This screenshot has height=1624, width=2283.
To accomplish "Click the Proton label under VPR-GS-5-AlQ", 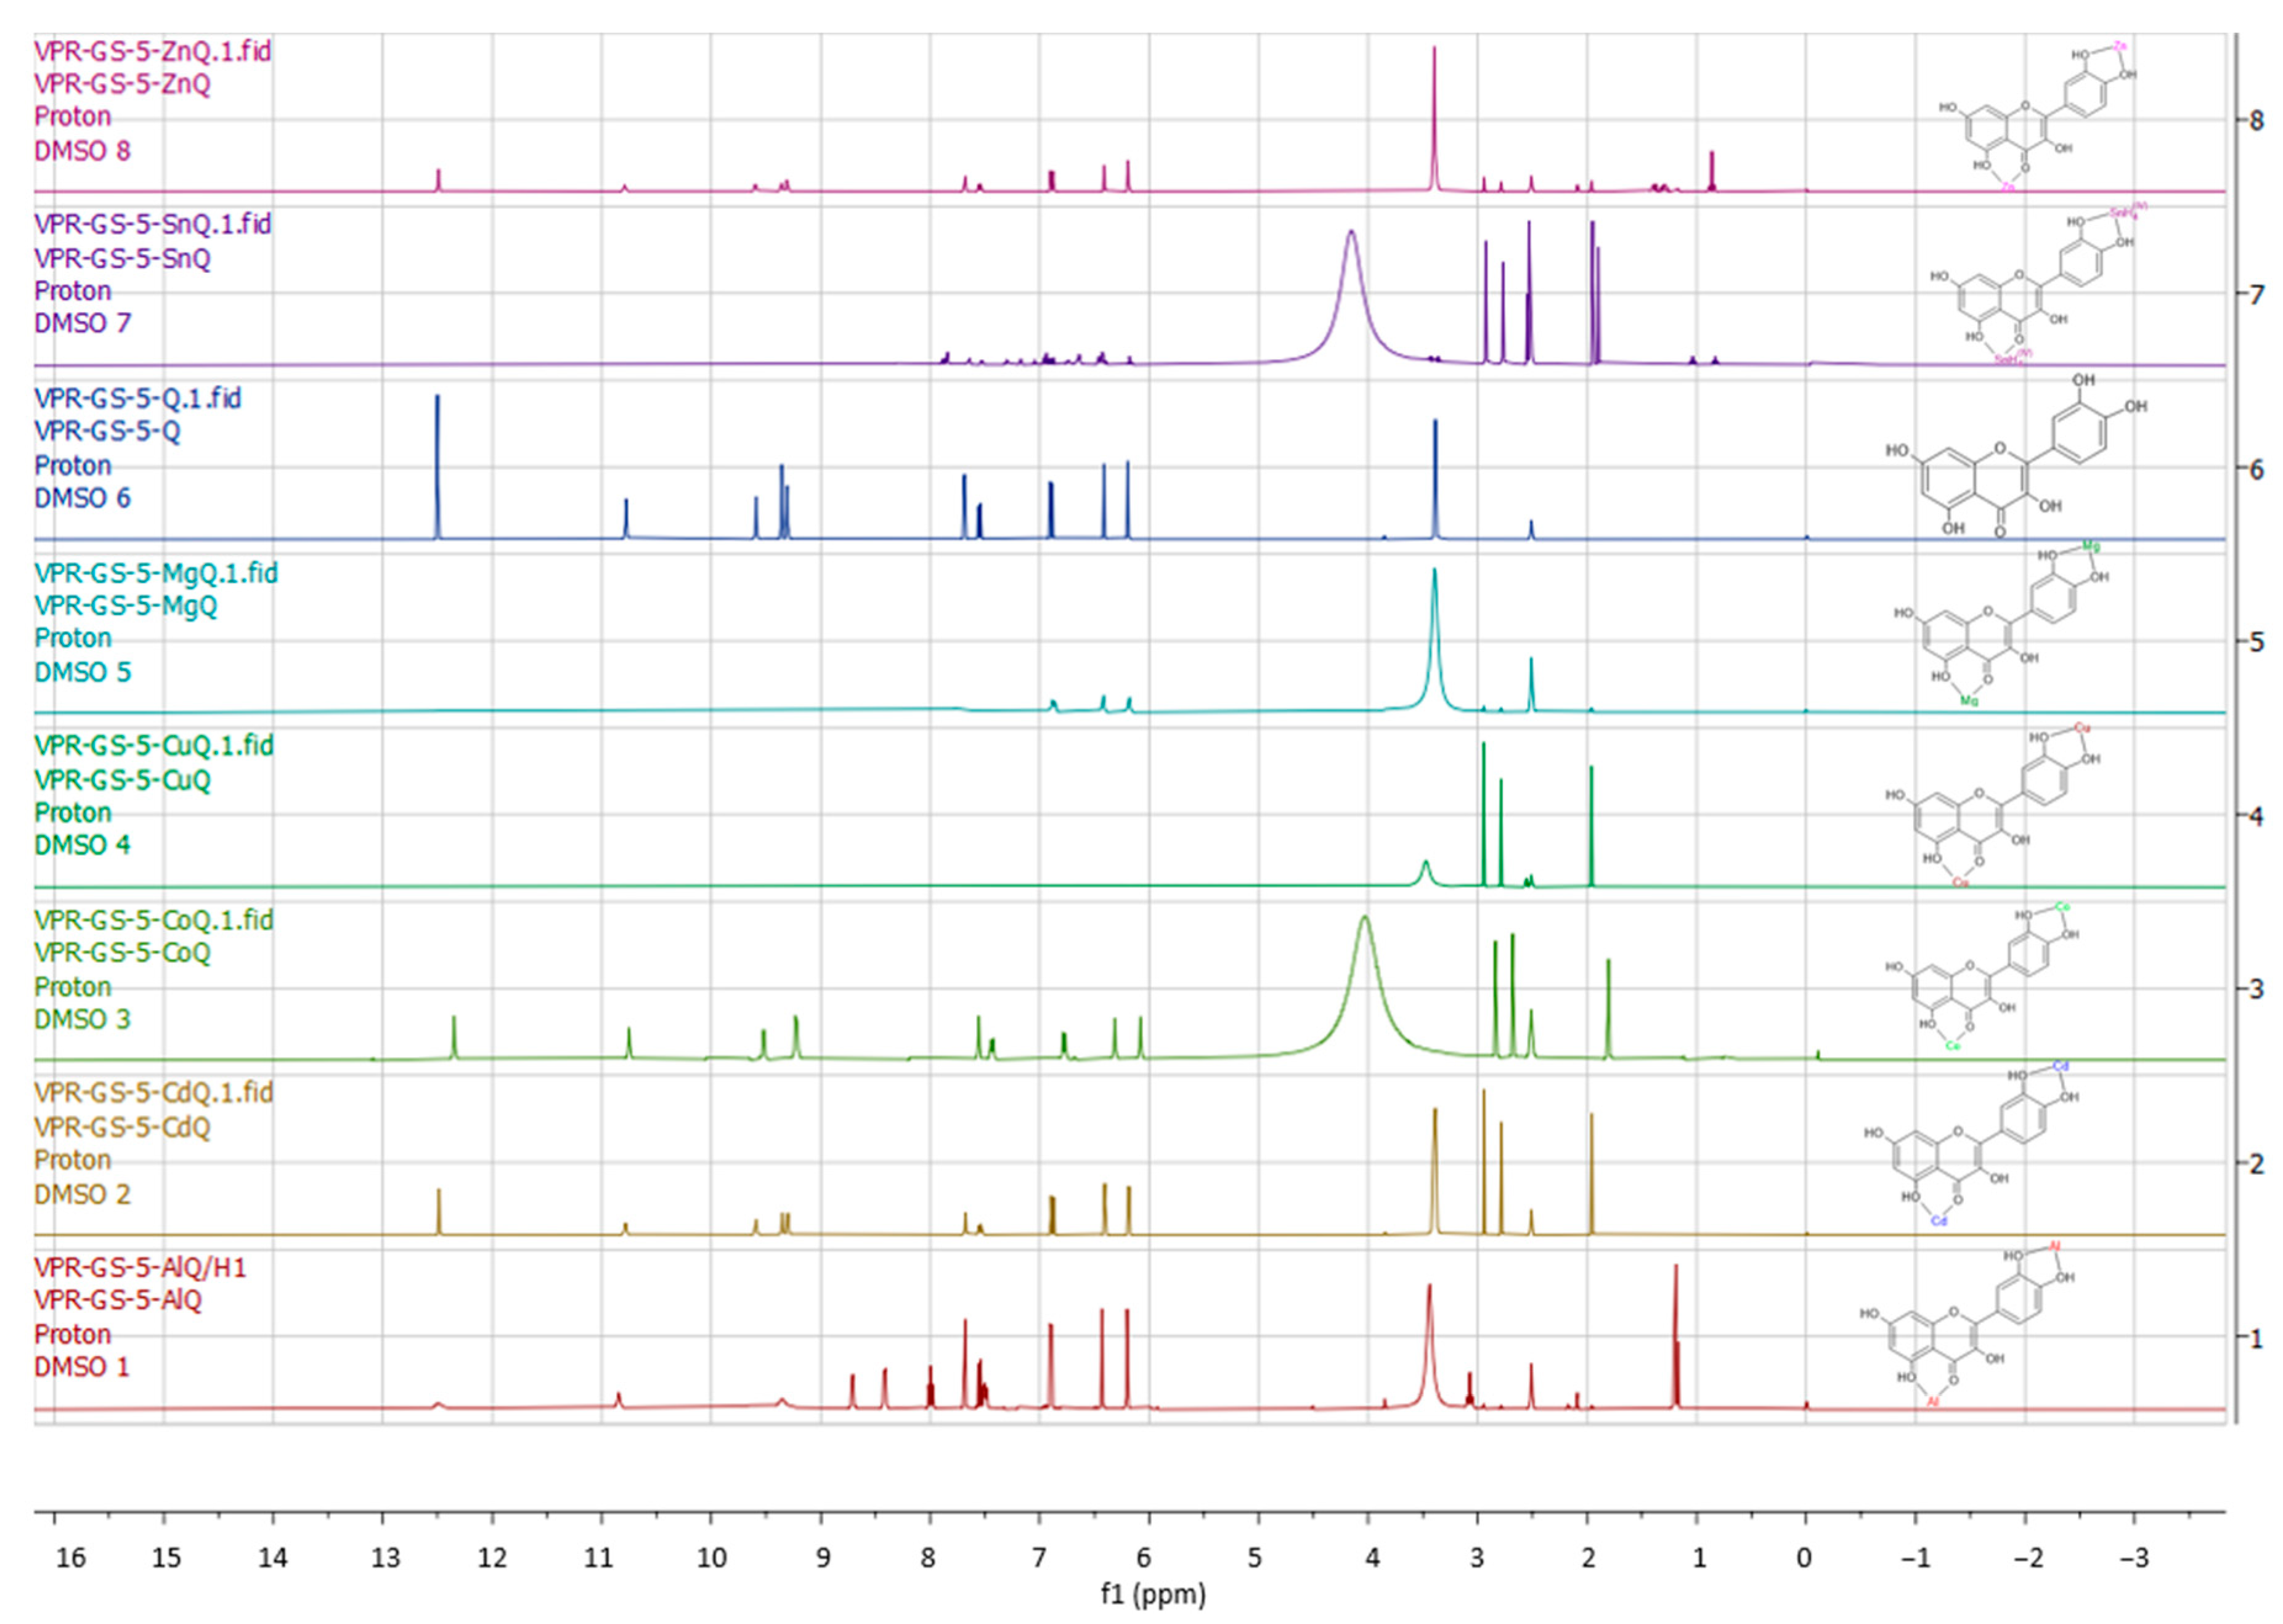I will point(72,1335).
